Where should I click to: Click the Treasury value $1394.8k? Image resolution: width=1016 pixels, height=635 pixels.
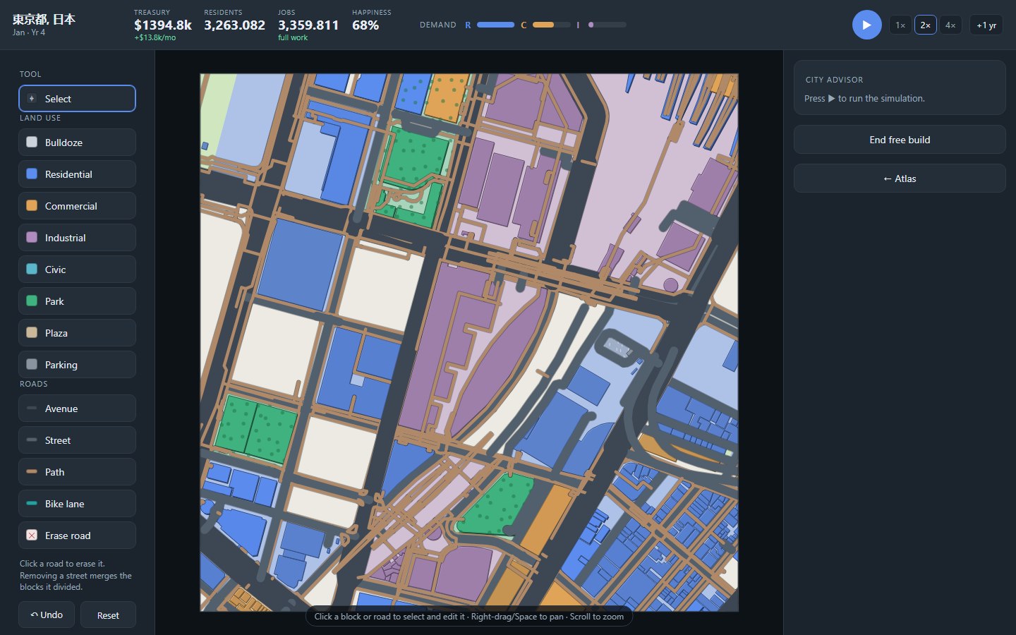(x=163, y=25)
